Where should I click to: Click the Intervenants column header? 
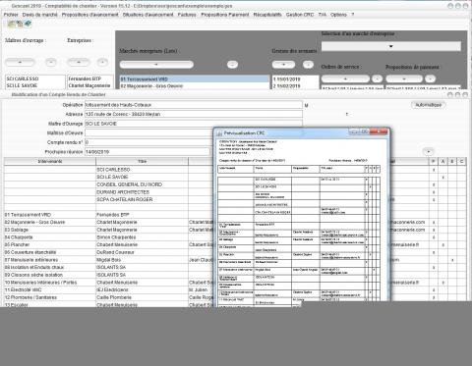[x=50, y=161]
